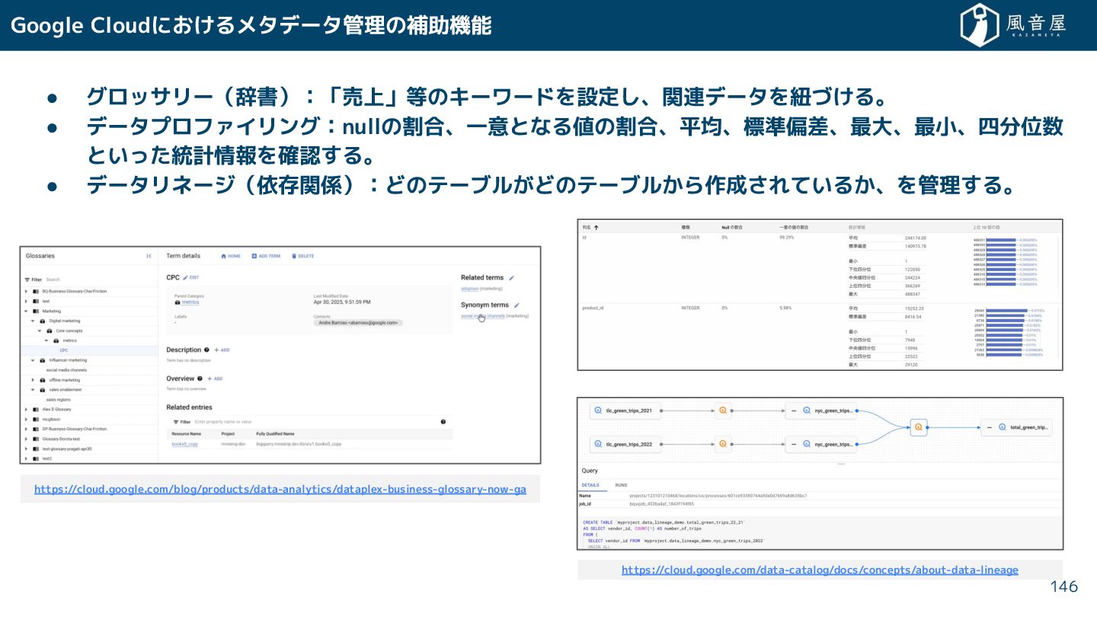Open the social media channels synonym link
Screen dimensions: 1097x617
[x=483, y=315]
